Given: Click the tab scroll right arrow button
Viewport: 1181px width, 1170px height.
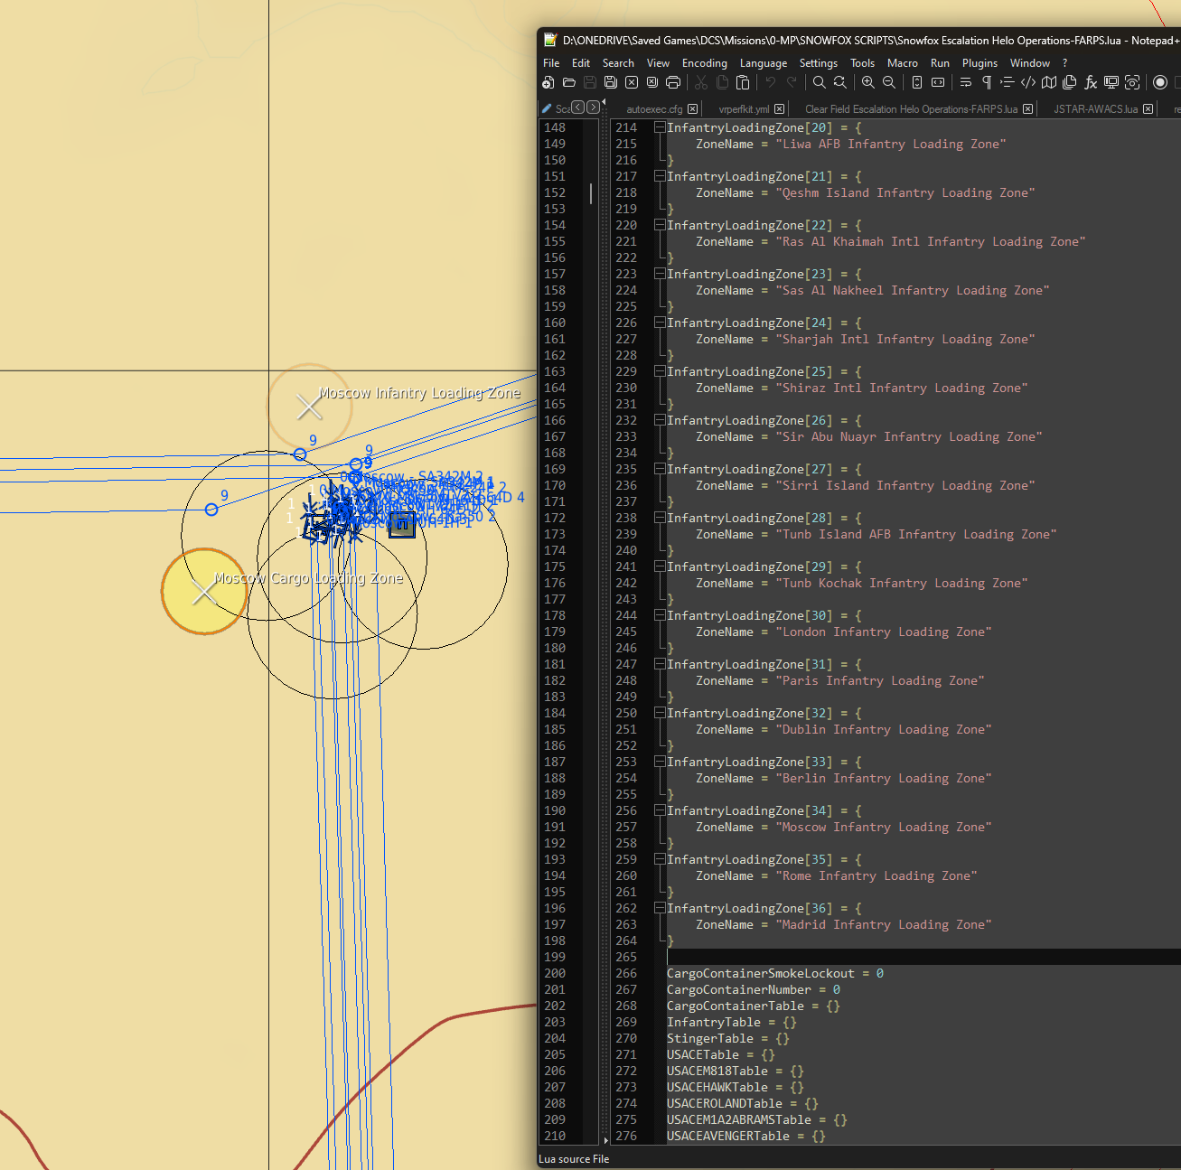Looking at the screenshot, I should (x=593, y=107).
